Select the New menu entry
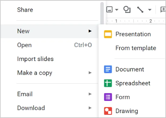 (x=23, y=31)
